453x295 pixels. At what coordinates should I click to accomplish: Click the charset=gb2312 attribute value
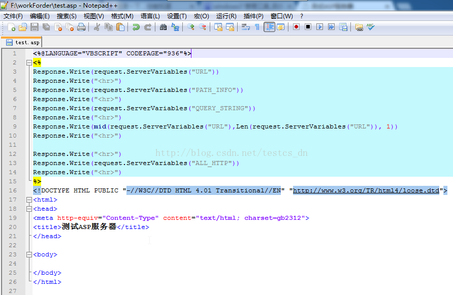coord(275,218)
